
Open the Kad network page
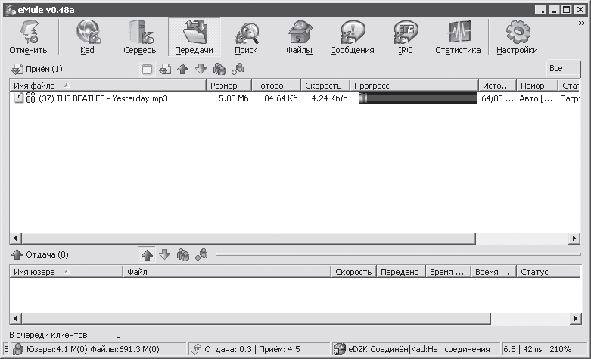pos(87,37)
